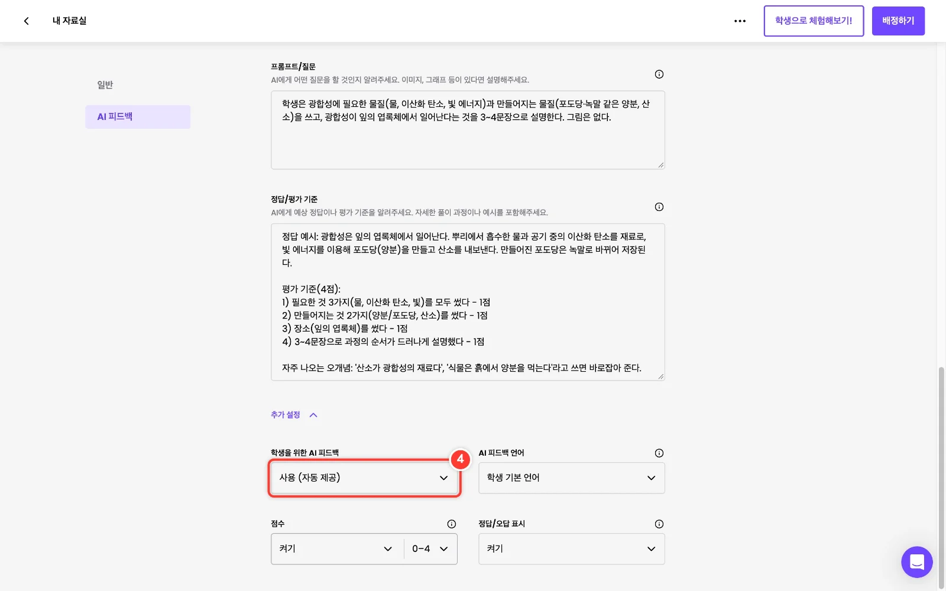Open the 학생 기본 언어 dropdown
Viewport: 946px width, 591px height.
(x=571, y=478)
